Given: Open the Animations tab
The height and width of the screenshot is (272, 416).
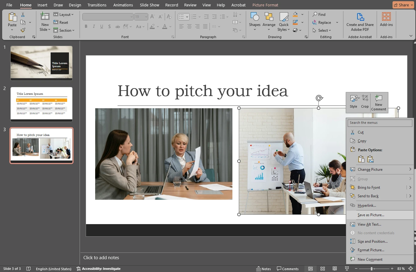Looking at the screenshot, I should click(123, 5).
